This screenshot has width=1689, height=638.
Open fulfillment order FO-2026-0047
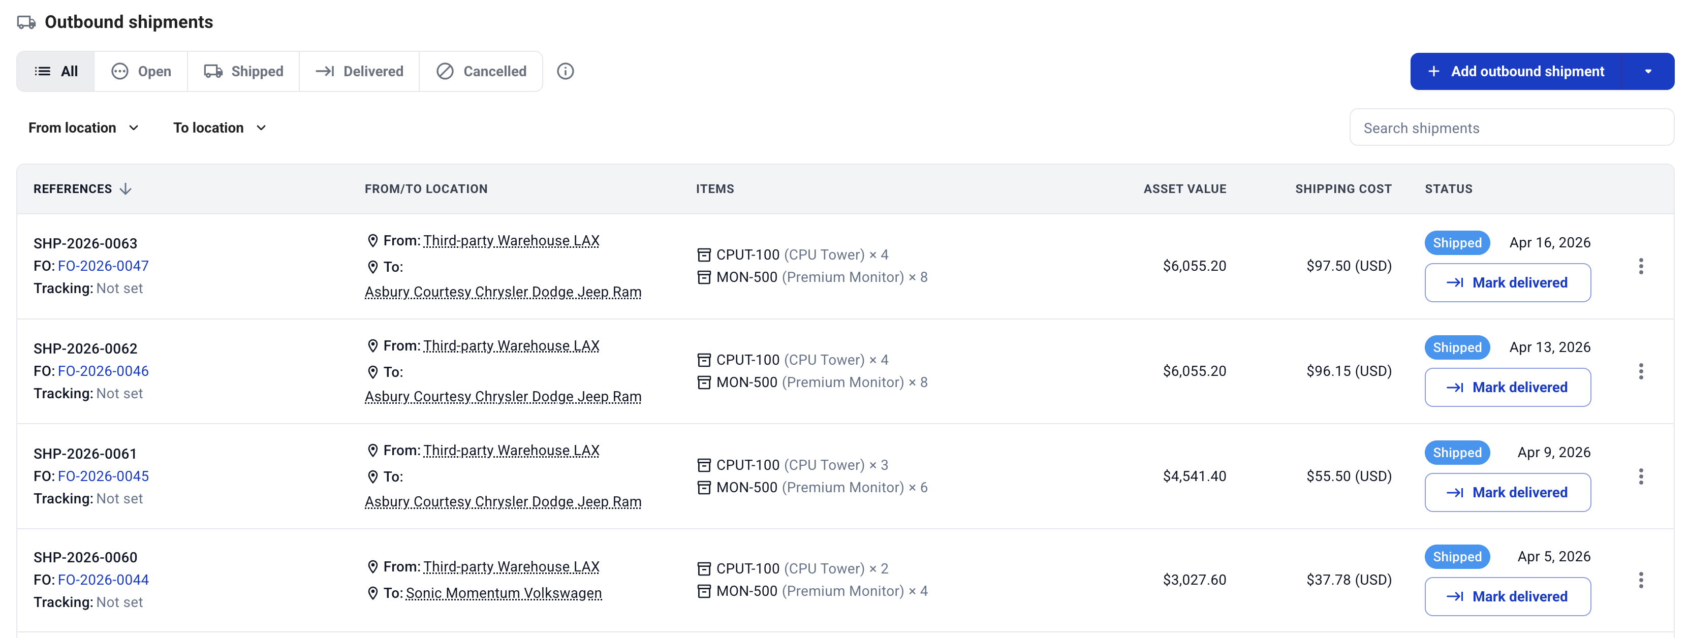(103, 266)
